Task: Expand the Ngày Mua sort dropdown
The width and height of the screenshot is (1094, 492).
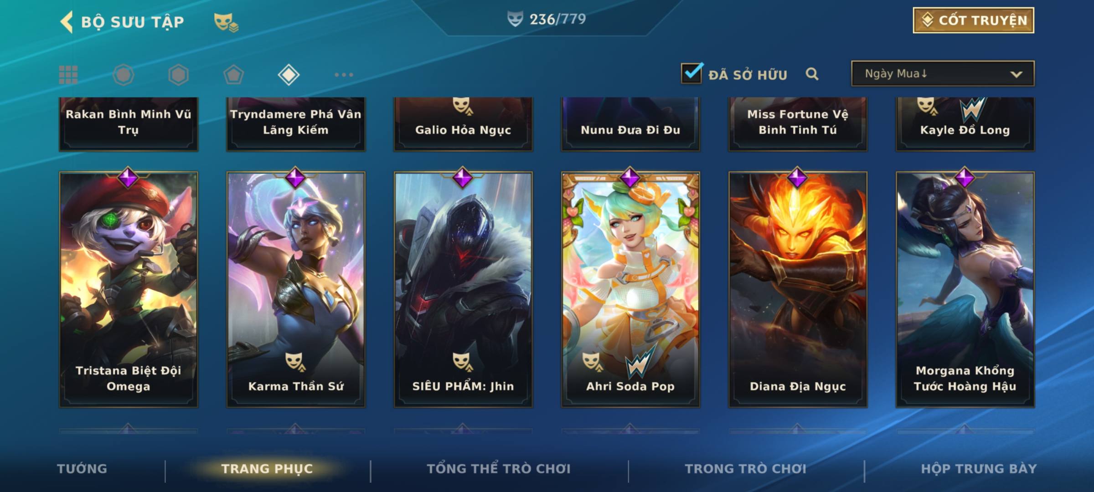Action: tap(943, 73)
